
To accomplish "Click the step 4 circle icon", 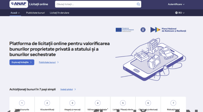I will point(98,103).
